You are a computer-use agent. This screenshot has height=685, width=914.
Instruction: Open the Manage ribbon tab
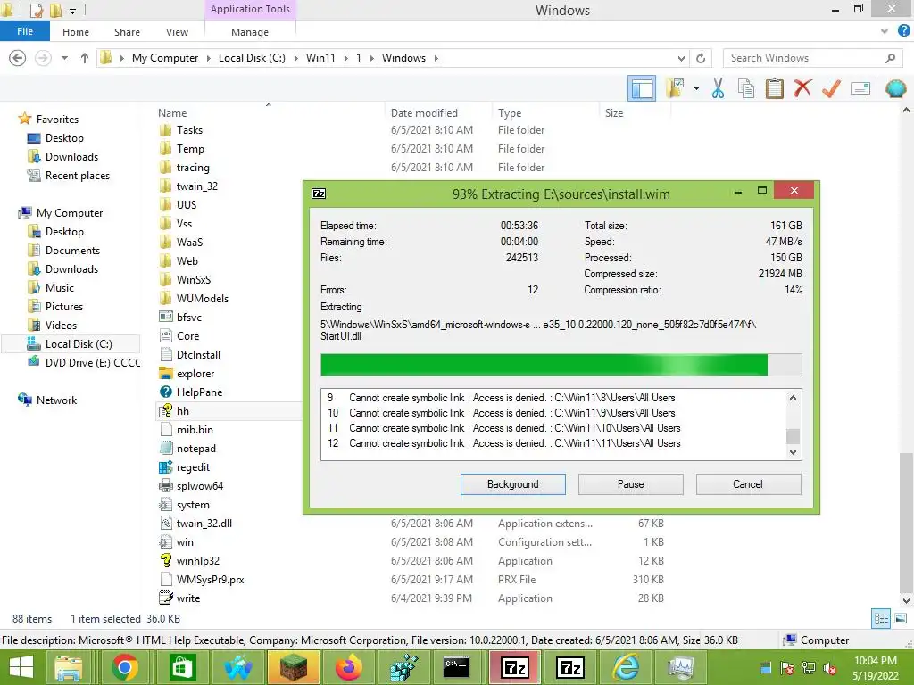click(250, 32)
